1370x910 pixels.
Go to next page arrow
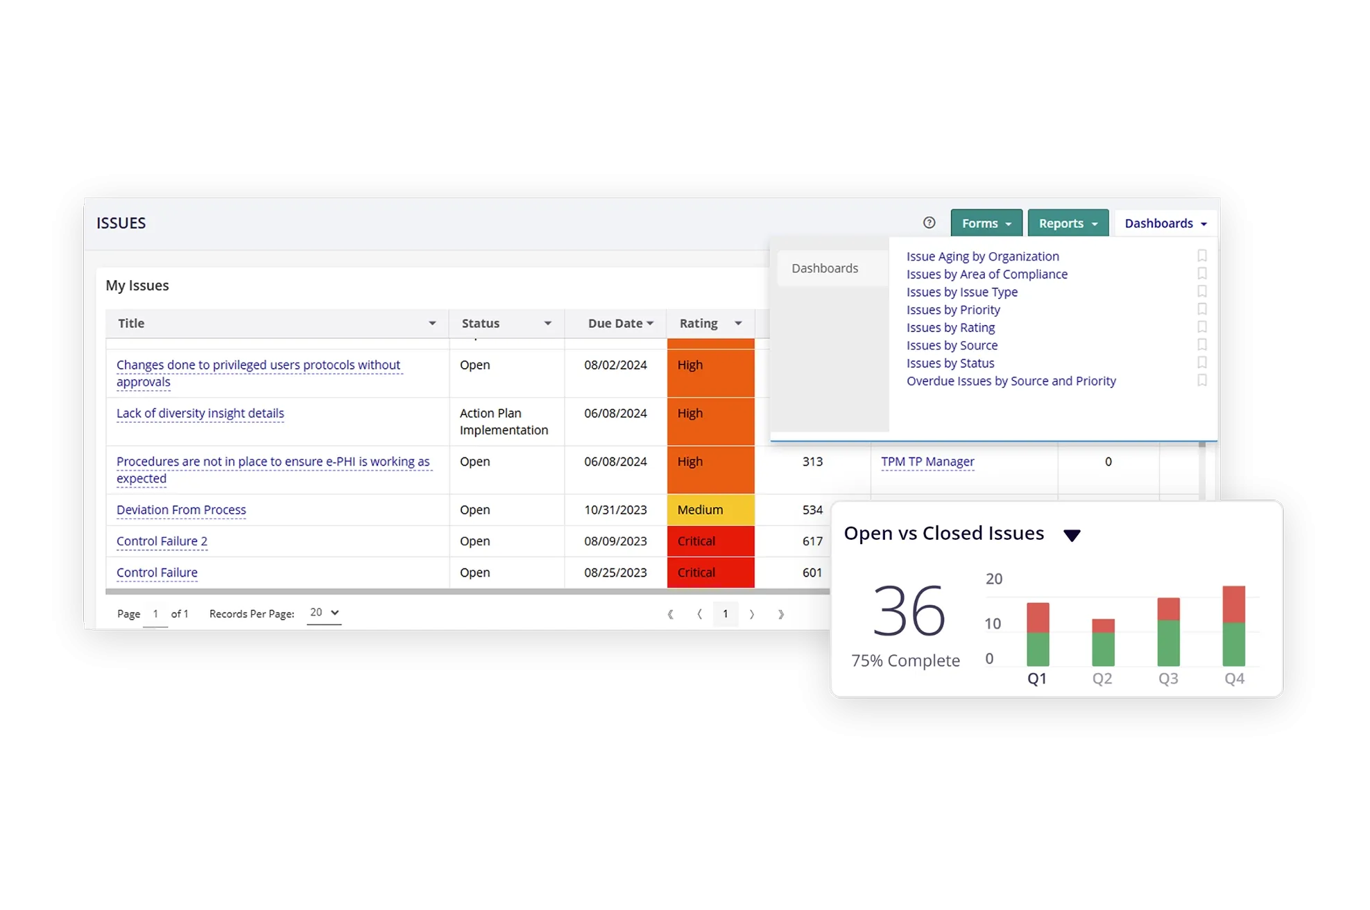click(x=752, y=614)
